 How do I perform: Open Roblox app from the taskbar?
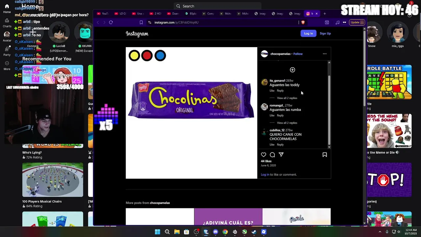263,232
